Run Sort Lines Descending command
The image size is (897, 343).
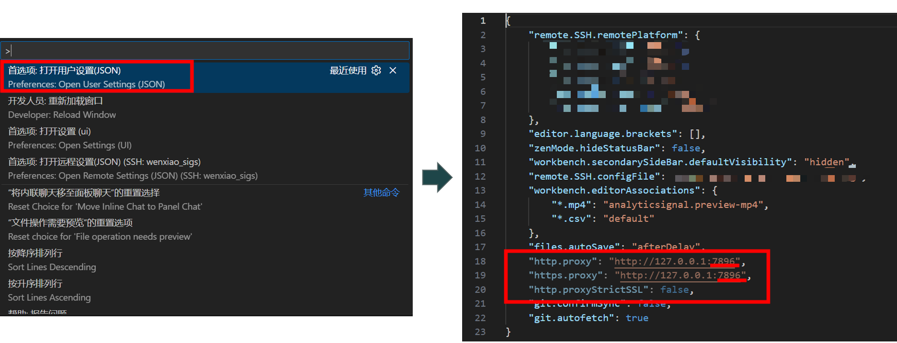pyautogui.click(x=52, y=260)
